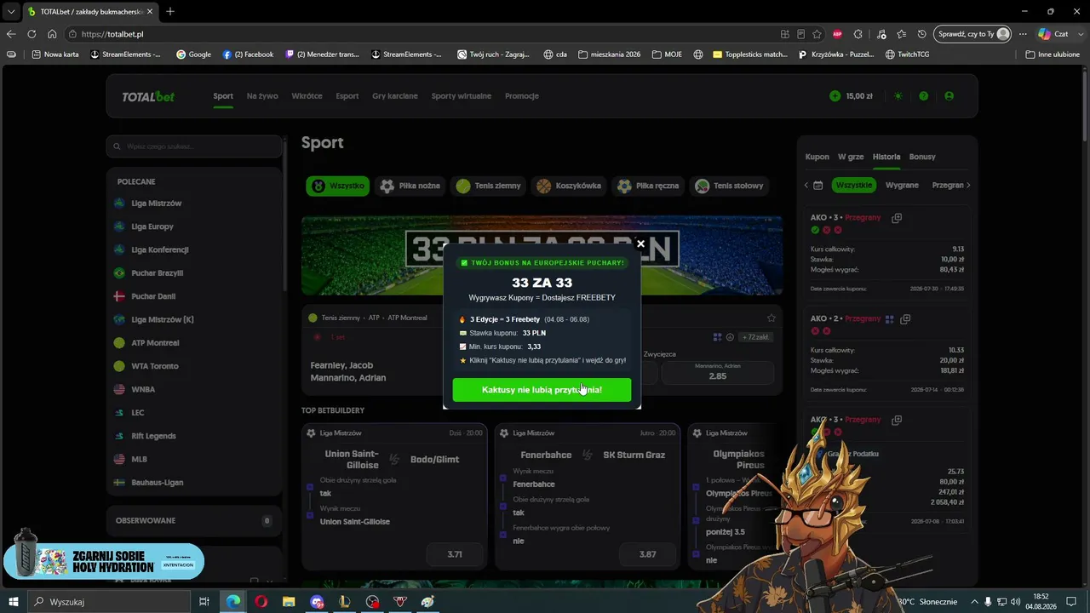Expand the Obserwowane section
The height and width of the screenshot is (613, 1090).
(194, 520)
